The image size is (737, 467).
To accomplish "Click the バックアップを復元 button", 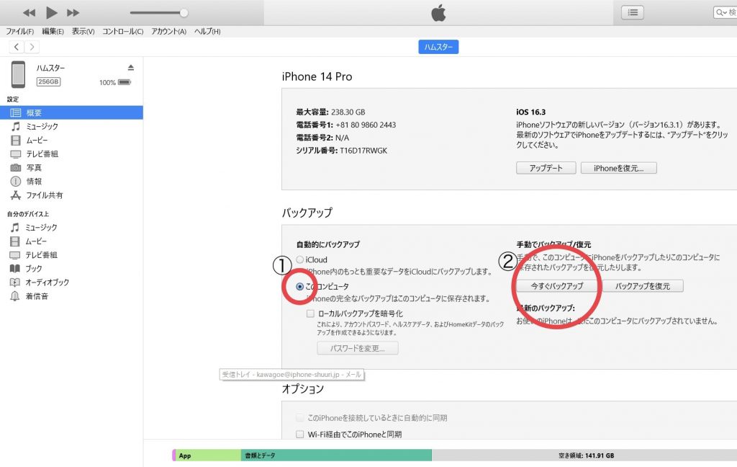I will coord(643,286).
